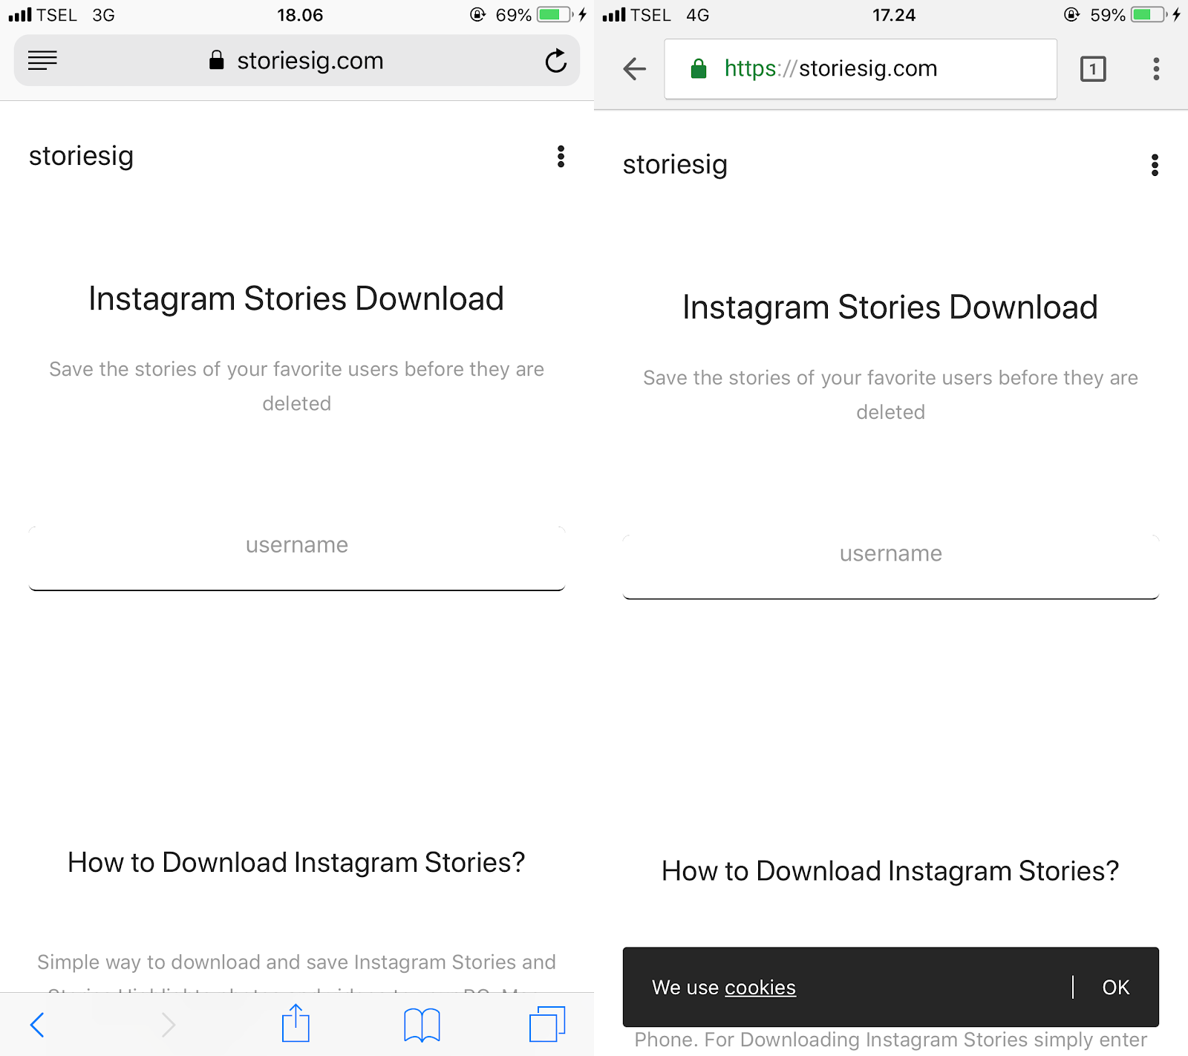Screen dimensions: 1188x1056
Task: Open Chrome's browser menu
Action: click(1156, 69)
